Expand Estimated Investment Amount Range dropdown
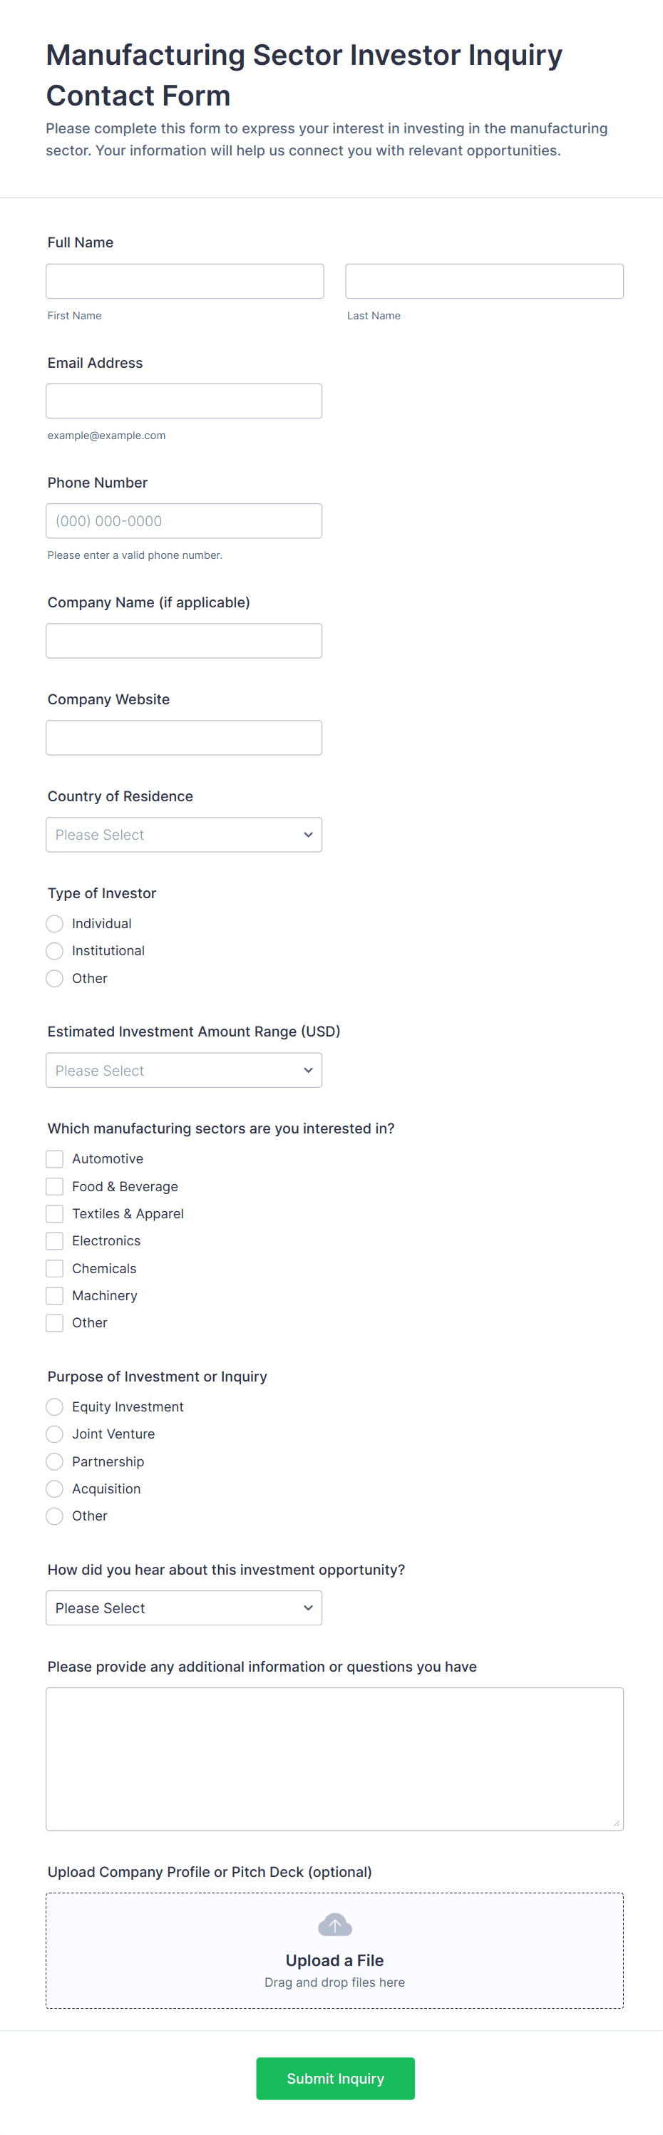The height and width of the screenshot is (2135, 663). point(184,1070)
